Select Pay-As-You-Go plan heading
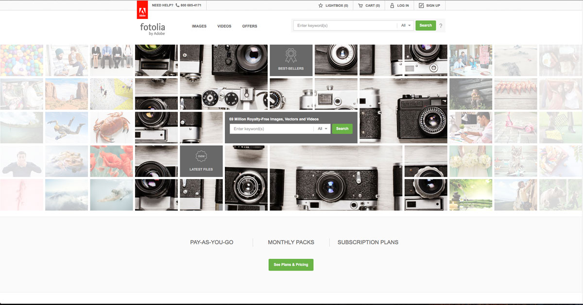The height and width of the screenshot is (305, 583). (212, 242)
